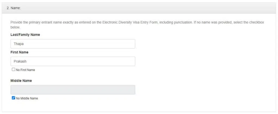278x114 pixels.
Task: Focus the Last/Family Name input field
Action: pos(73,44)
